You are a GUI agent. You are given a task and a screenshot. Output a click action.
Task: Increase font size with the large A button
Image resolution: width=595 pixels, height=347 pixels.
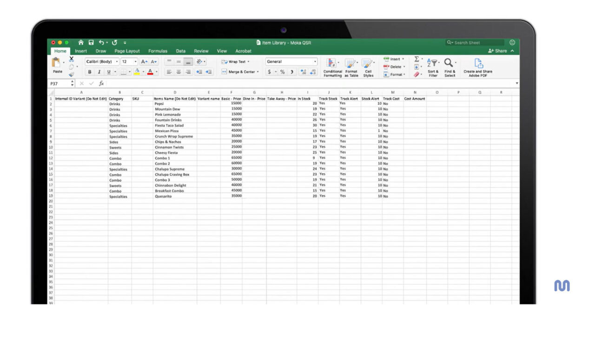[x=144, y=61]
